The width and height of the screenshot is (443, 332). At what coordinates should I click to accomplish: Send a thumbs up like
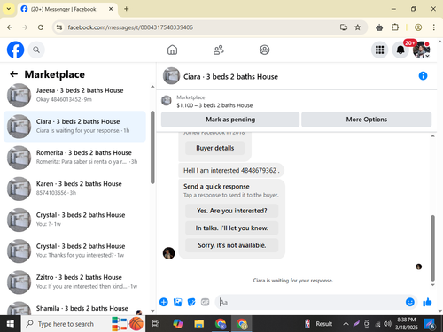coord(427,302)
